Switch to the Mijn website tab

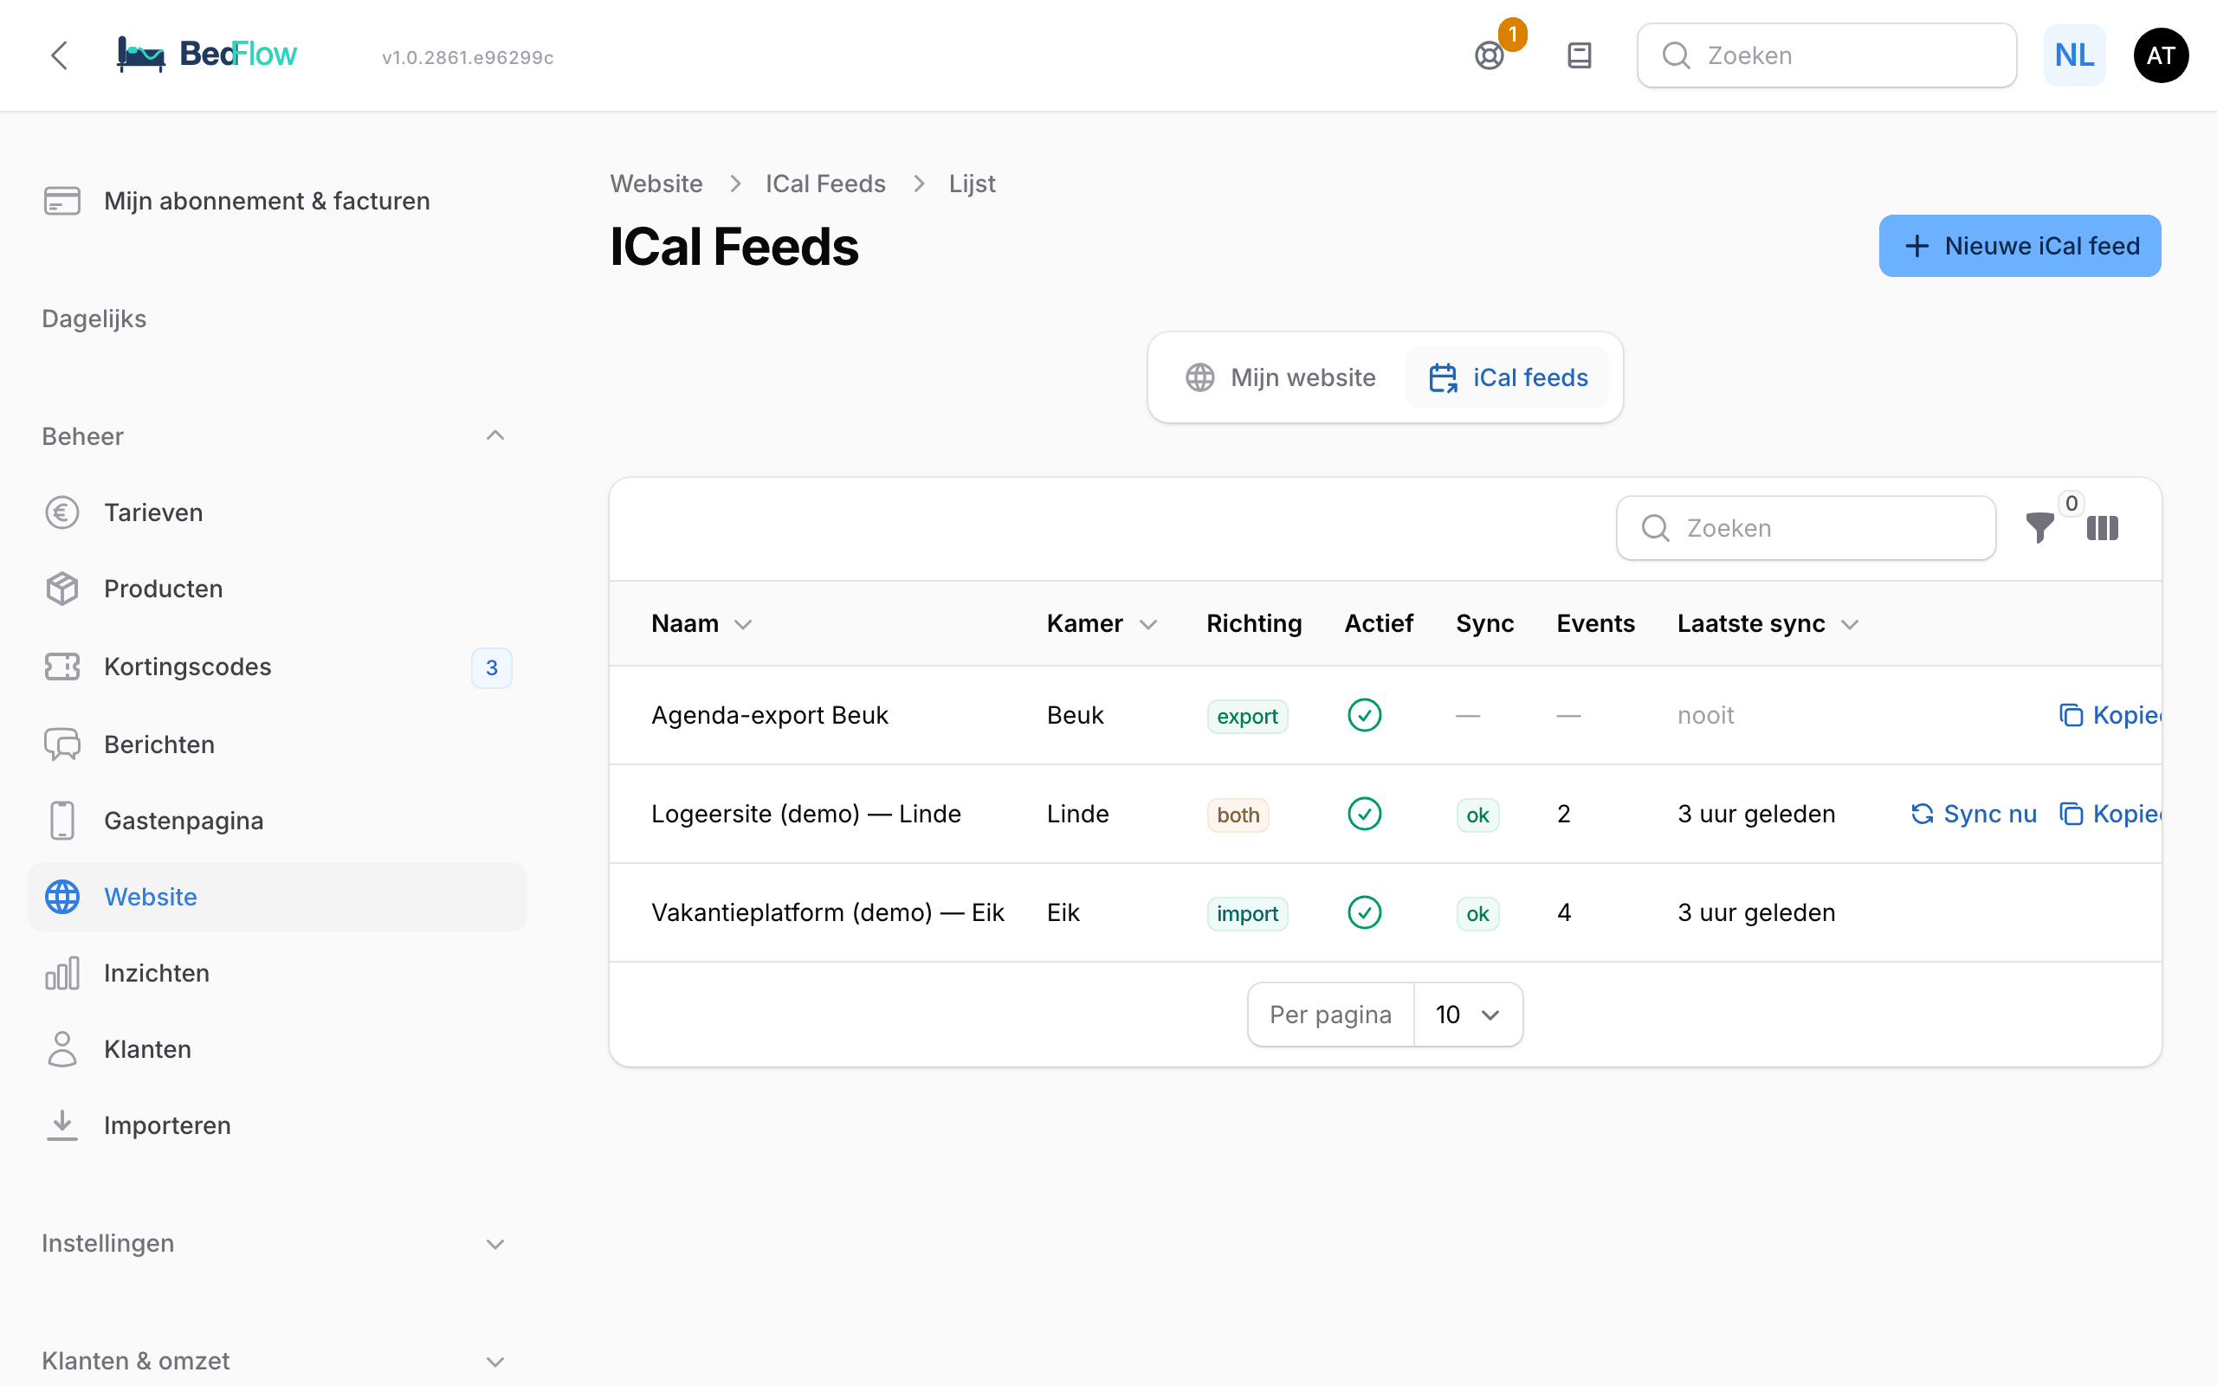click(1281, 377)
